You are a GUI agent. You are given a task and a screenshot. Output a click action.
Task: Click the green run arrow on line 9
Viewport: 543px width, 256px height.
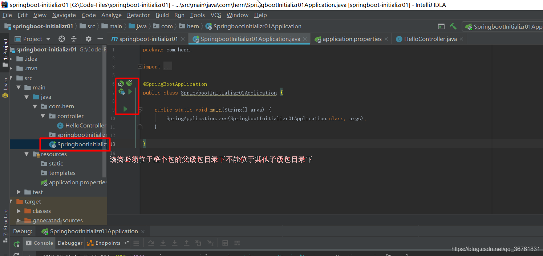(x=125, y=109)
